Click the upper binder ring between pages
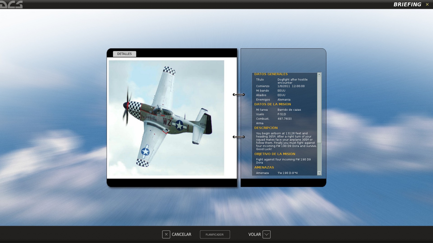Image resolution: width=433 pixels, height=243 pixels. tap(239, 94)
